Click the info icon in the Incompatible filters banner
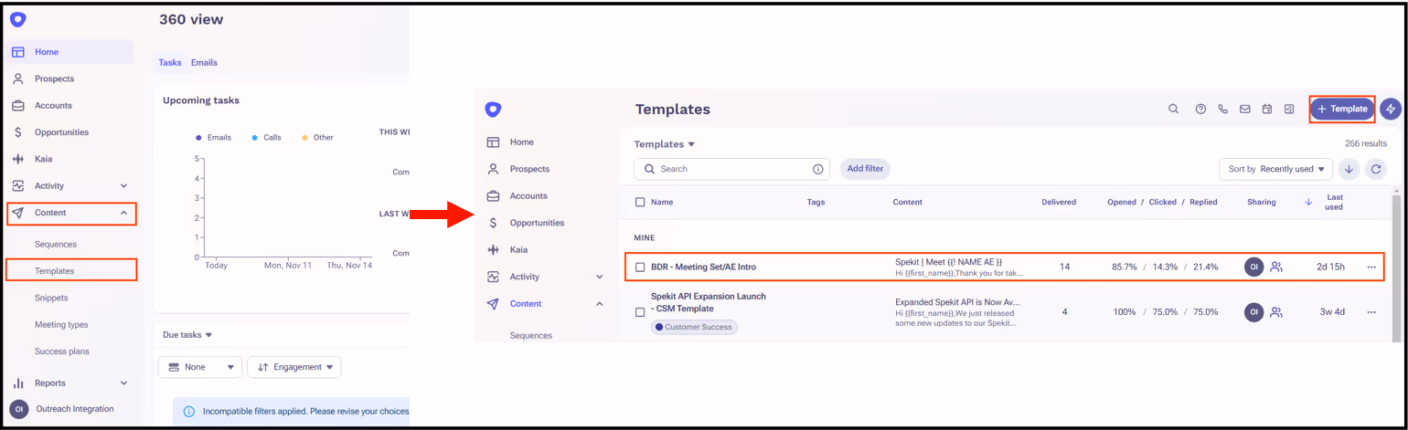This screenshot has width=1408, height=430. [189, 412]
